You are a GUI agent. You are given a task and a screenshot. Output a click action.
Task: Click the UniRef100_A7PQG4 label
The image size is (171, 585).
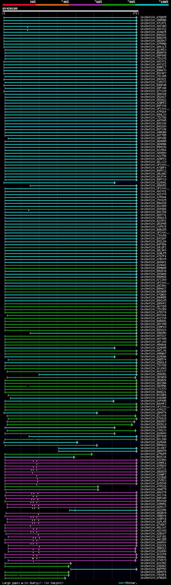tap(153, 112)
